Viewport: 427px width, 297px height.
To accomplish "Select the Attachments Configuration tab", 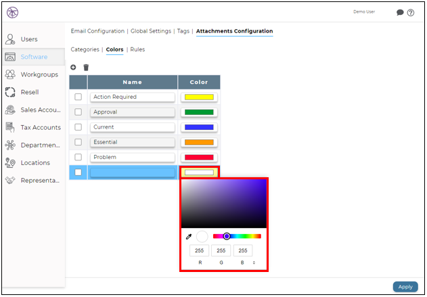I will tap(234, 31).
